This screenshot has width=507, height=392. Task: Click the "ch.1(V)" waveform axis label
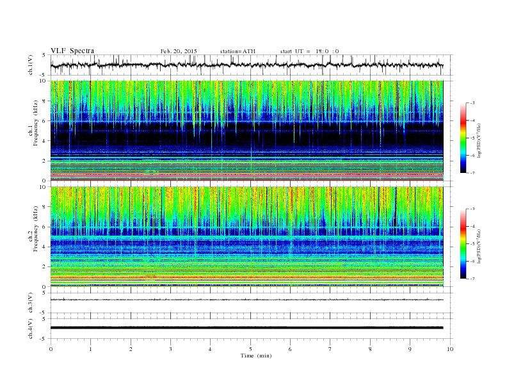(31, 65)
